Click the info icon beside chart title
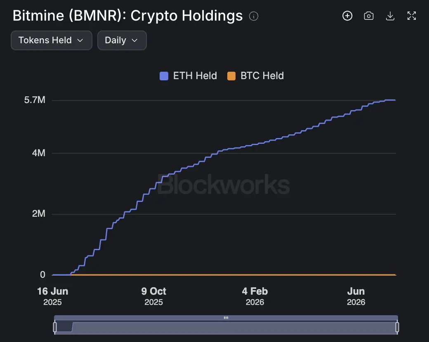Image resolution: width=429 pixels, height=342 pixels. click(x=254, y=16)
